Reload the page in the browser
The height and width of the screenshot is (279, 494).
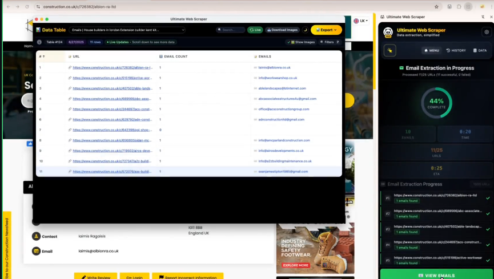(27, 7)
